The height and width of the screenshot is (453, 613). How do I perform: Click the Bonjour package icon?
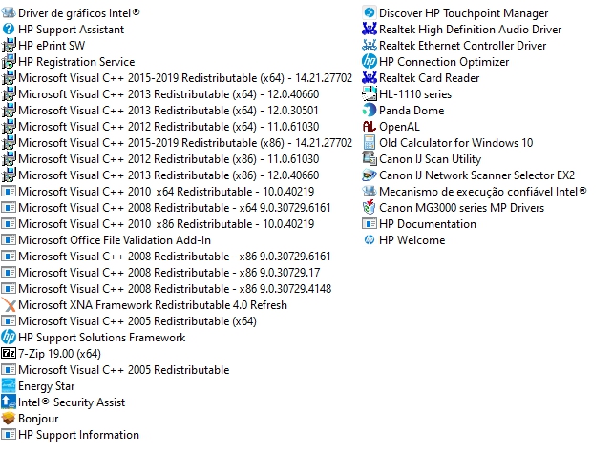tap(9, 419)
